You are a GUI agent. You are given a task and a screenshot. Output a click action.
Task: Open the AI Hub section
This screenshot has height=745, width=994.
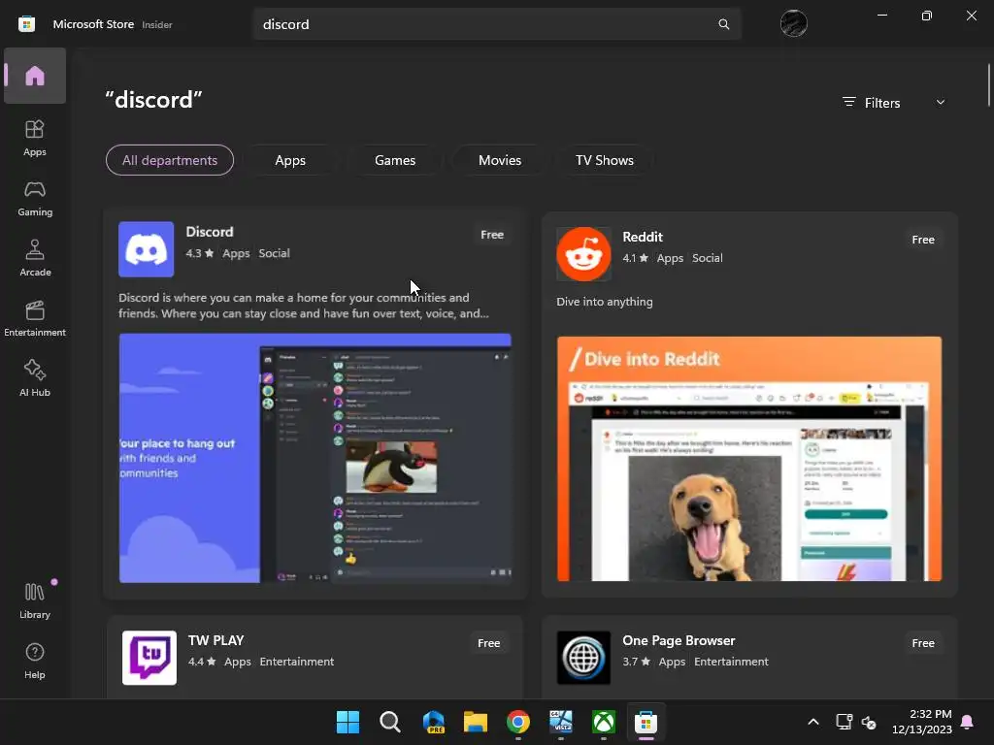[35, 379]
